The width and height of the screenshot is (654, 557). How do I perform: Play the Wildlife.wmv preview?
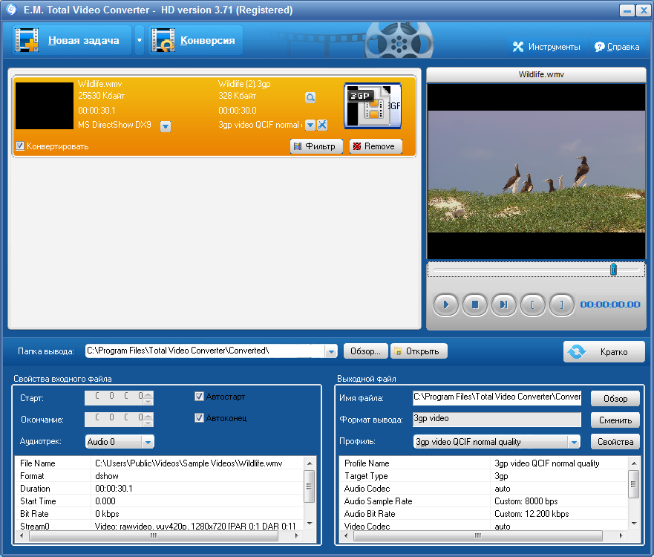click(x=446, y=304)
